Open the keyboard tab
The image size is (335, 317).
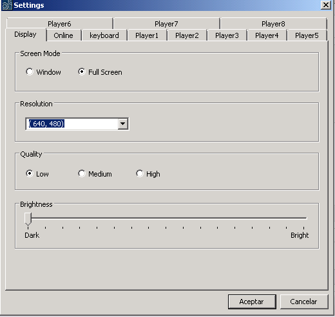(104, 35)
